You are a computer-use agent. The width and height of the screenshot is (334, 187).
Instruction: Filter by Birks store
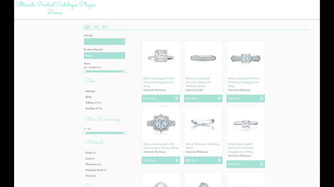(89, 97)
